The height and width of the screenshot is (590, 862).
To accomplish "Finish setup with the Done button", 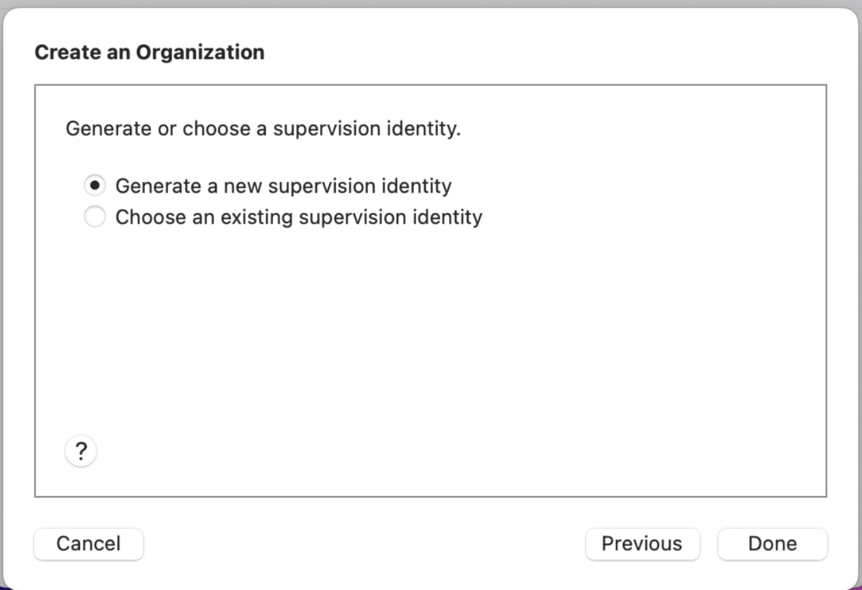I will click(772, 544).
